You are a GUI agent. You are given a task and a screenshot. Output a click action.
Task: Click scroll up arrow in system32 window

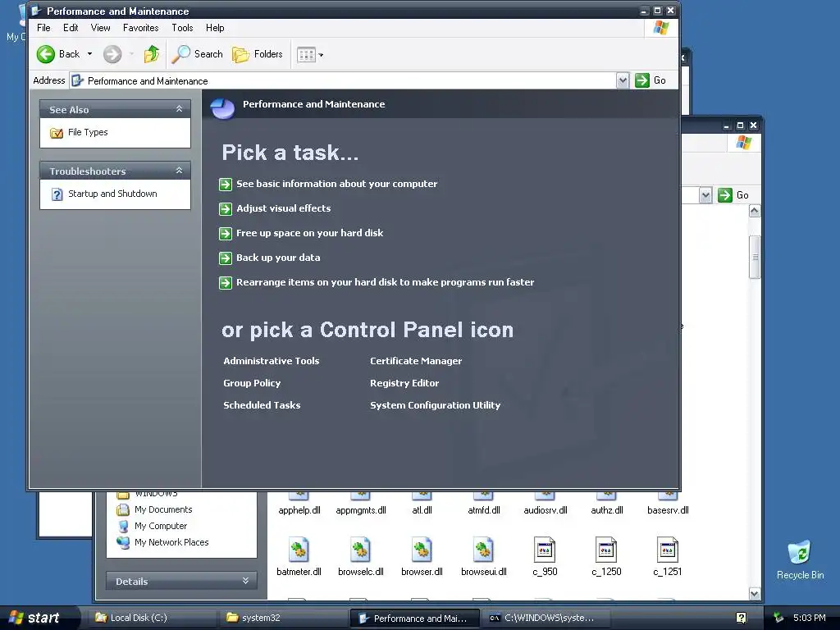pyautogui.click(x=755, y=211)
